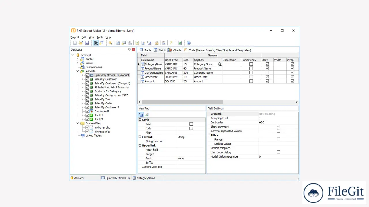Click the Linked Tables icon
This screenshot has width=369, height=207.
[x=82, y=135]
